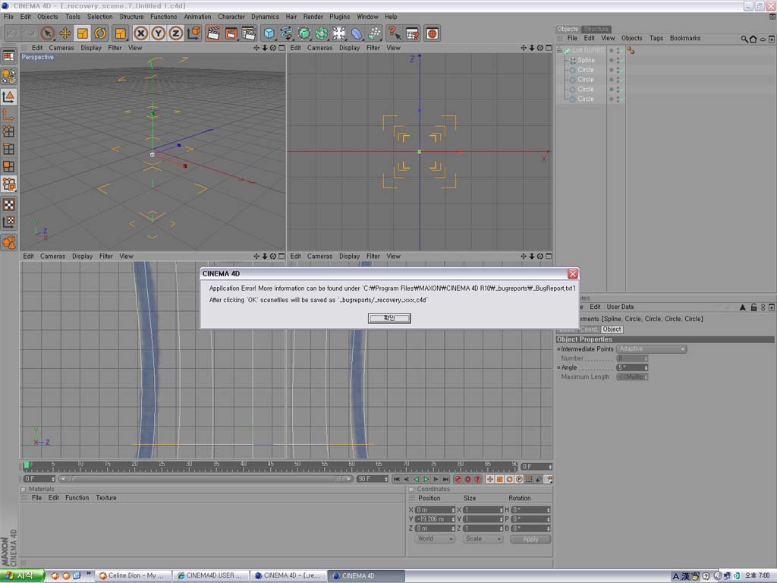The width and height of the screenshot is (777, 583).
Task: Maximize Perspective viewport toggle icon
Action: [282, 48]
